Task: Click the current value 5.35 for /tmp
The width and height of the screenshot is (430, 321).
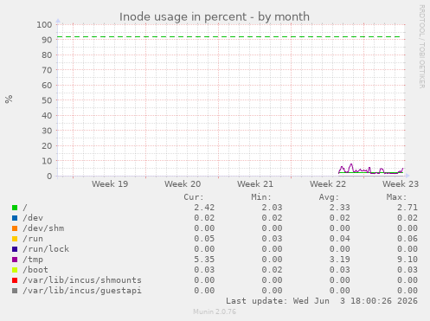Action: pyautogui.click(x=204, y=260)
